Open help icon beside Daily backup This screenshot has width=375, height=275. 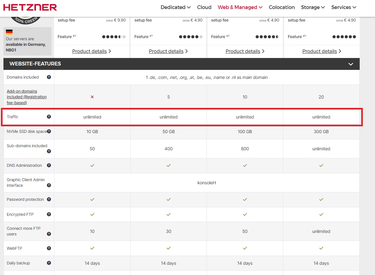[49, 263]
